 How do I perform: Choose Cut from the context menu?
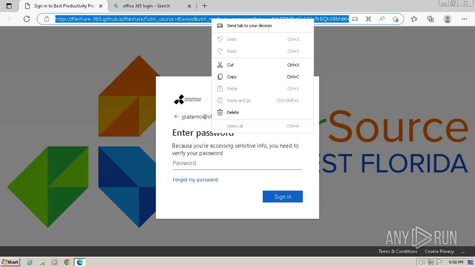click(x=263, y=65)
